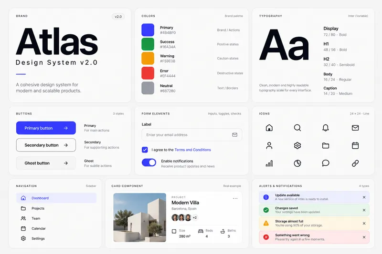Click the #EF4444 hex code text
Screen dimensions: 382x254
[x=168, y=76]
